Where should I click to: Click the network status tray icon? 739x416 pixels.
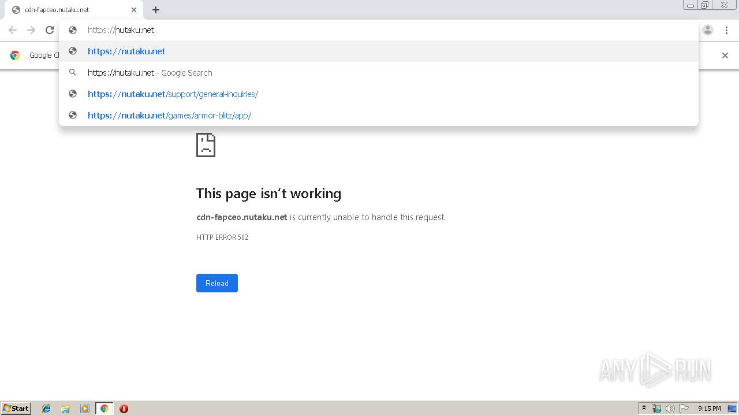(656, 408)
